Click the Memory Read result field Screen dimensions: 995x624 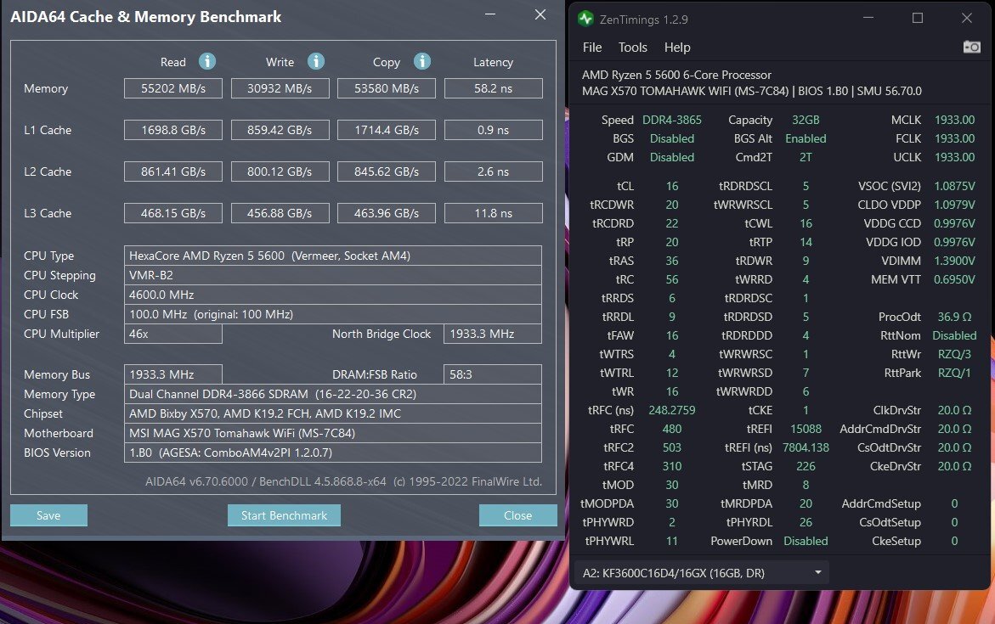tap(172, 88)
